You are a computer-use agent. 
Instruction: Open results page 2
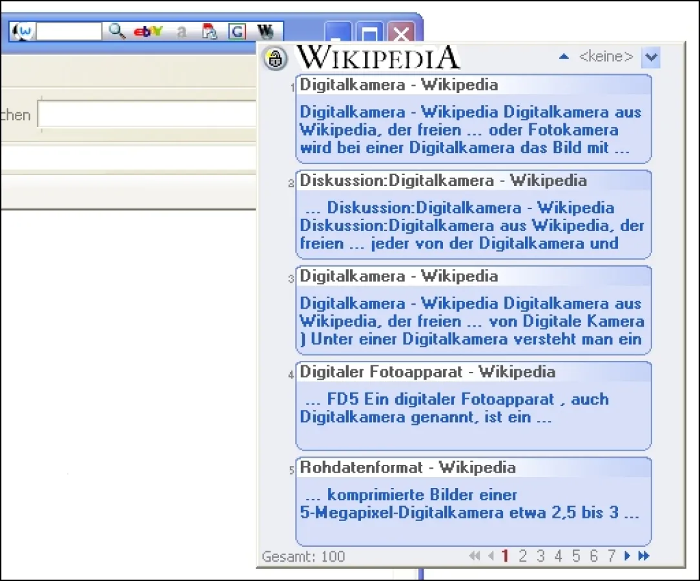tap(523, 556)
